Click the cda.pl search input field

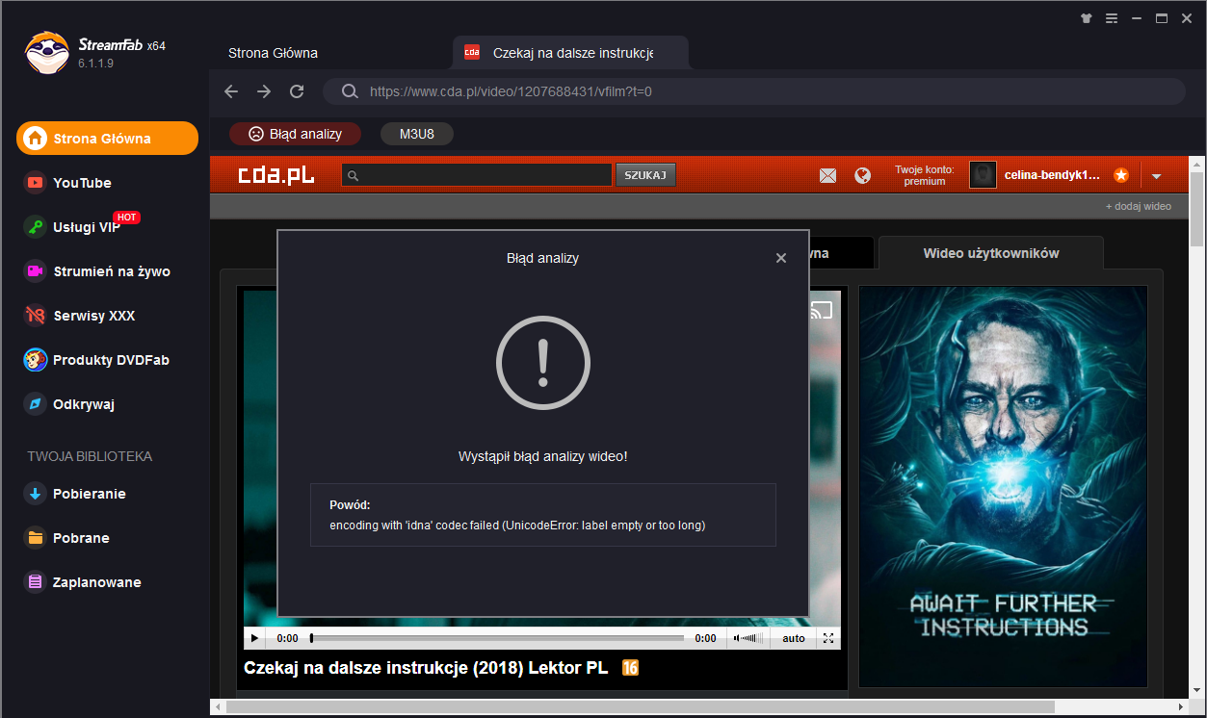477,175
